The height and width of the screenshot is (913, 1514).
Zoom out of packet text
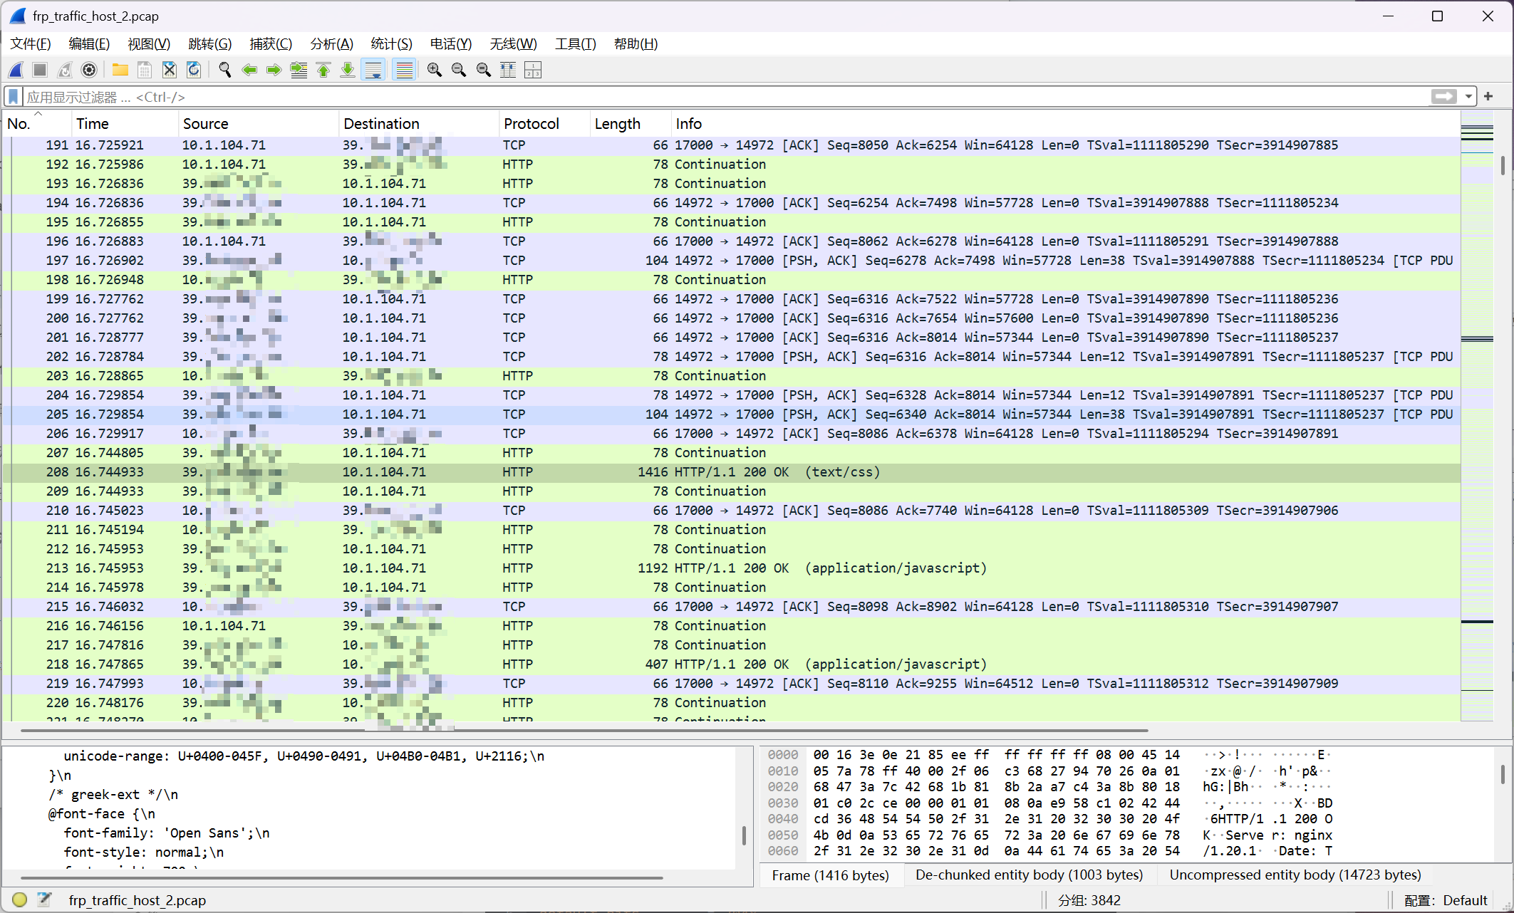[x=459, y=70]
